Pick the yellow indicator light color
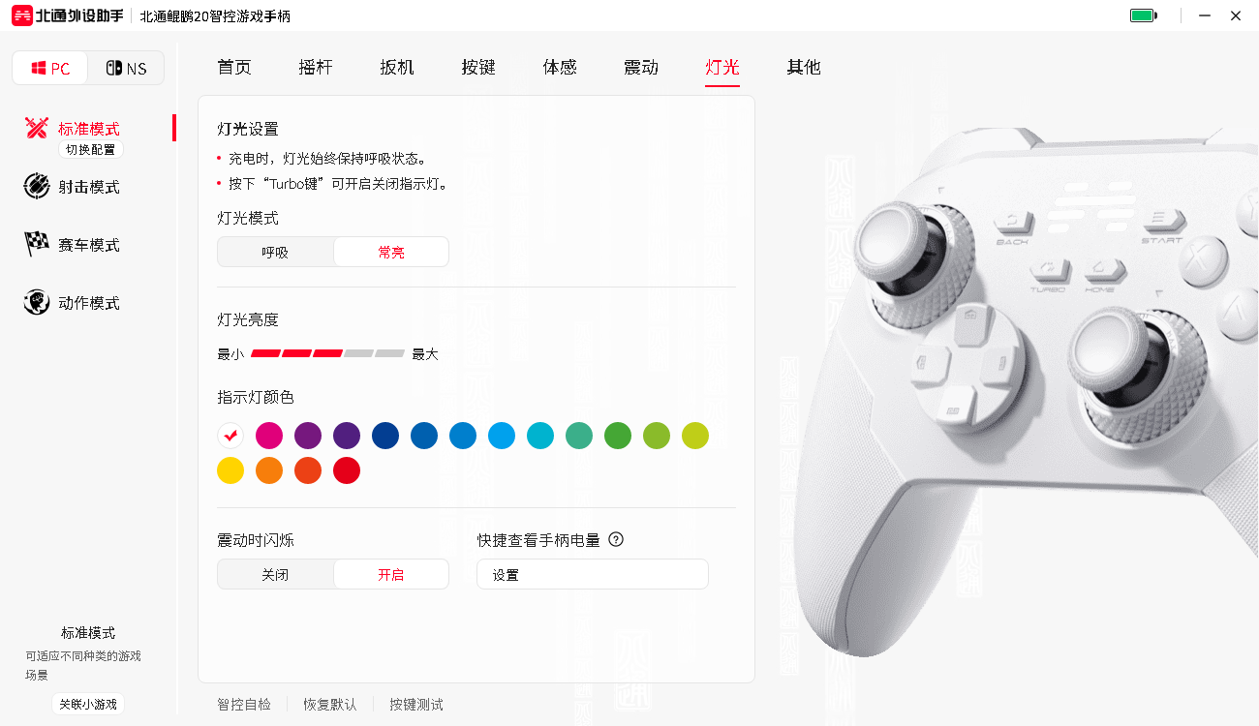Image resolution: width=1259 pixels, height=726 pixels. [230, 470]
